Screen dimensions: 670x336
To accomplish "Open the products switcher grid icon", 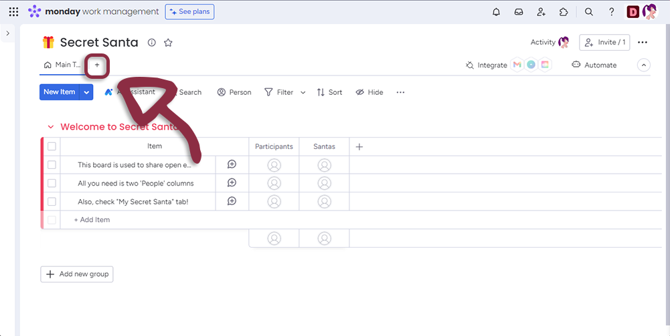I will coord(13,12).
